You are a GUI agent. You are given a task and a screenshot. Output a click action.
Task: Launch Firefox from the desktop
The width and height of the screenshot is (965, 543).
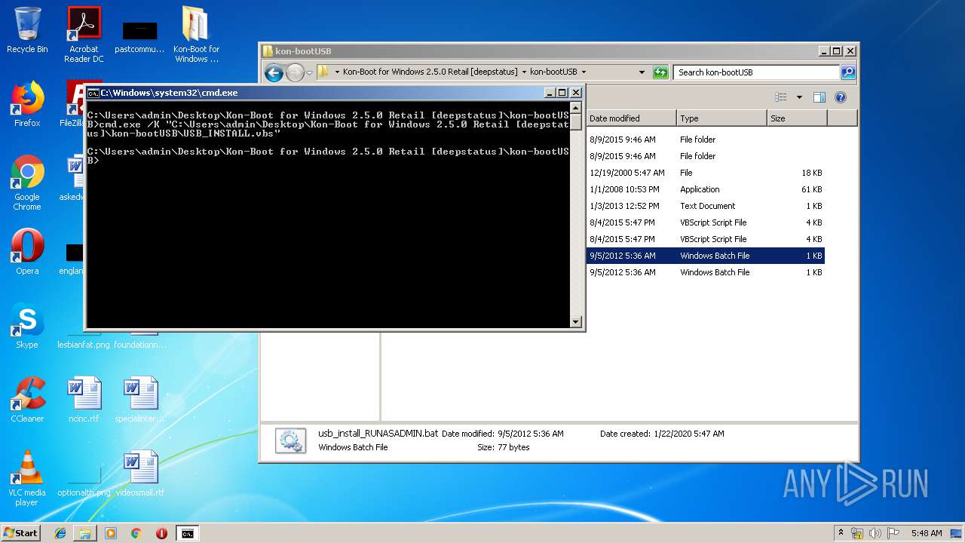pos(27,105)
